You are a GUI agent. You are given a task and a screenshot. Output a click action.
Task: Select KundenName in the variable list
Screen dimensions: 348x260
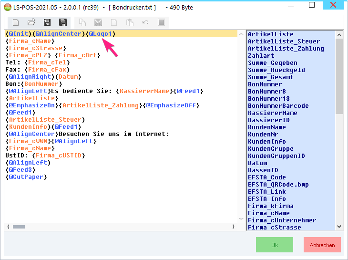267,127
